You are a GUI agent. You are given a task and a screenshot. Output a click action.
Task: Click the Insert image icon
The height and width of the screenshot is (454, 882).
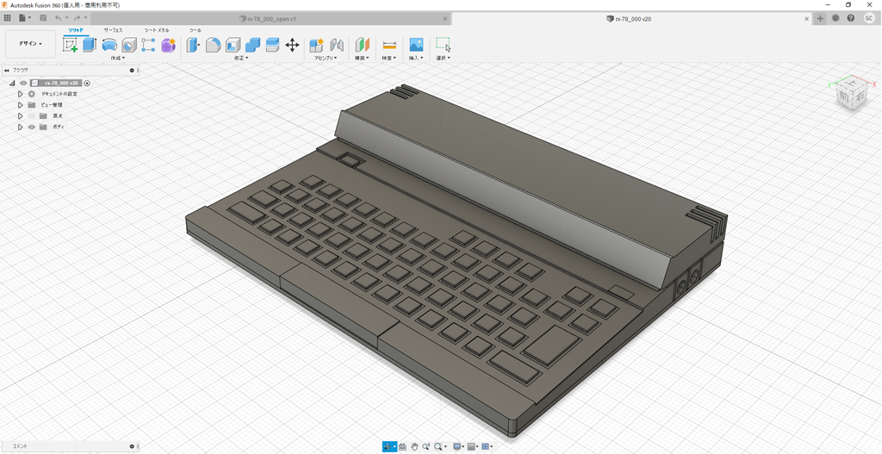click(416, 45)
